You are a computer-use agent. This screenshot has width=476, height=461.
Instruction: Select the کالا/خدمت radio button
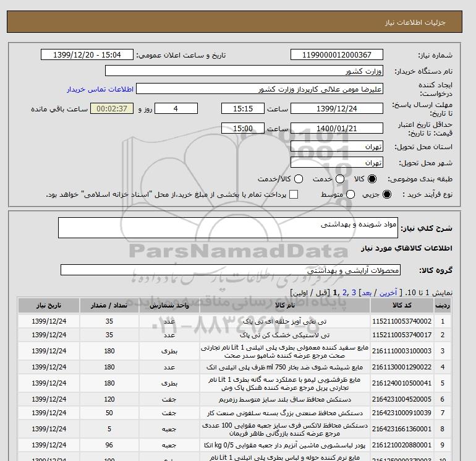(x=299, y=179)
